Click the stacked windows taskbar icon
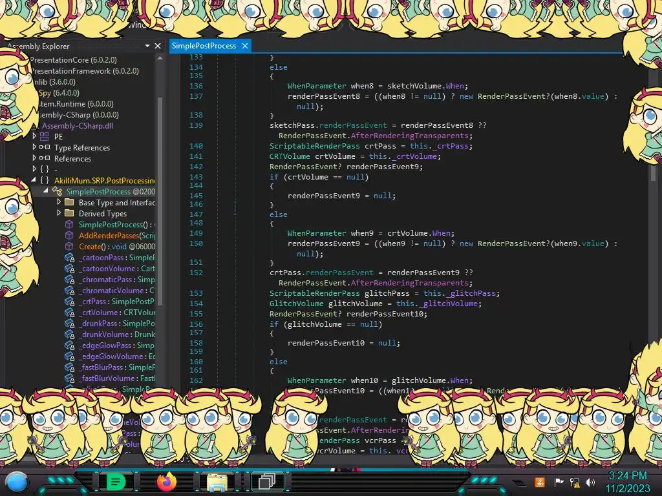 (267, 481)
